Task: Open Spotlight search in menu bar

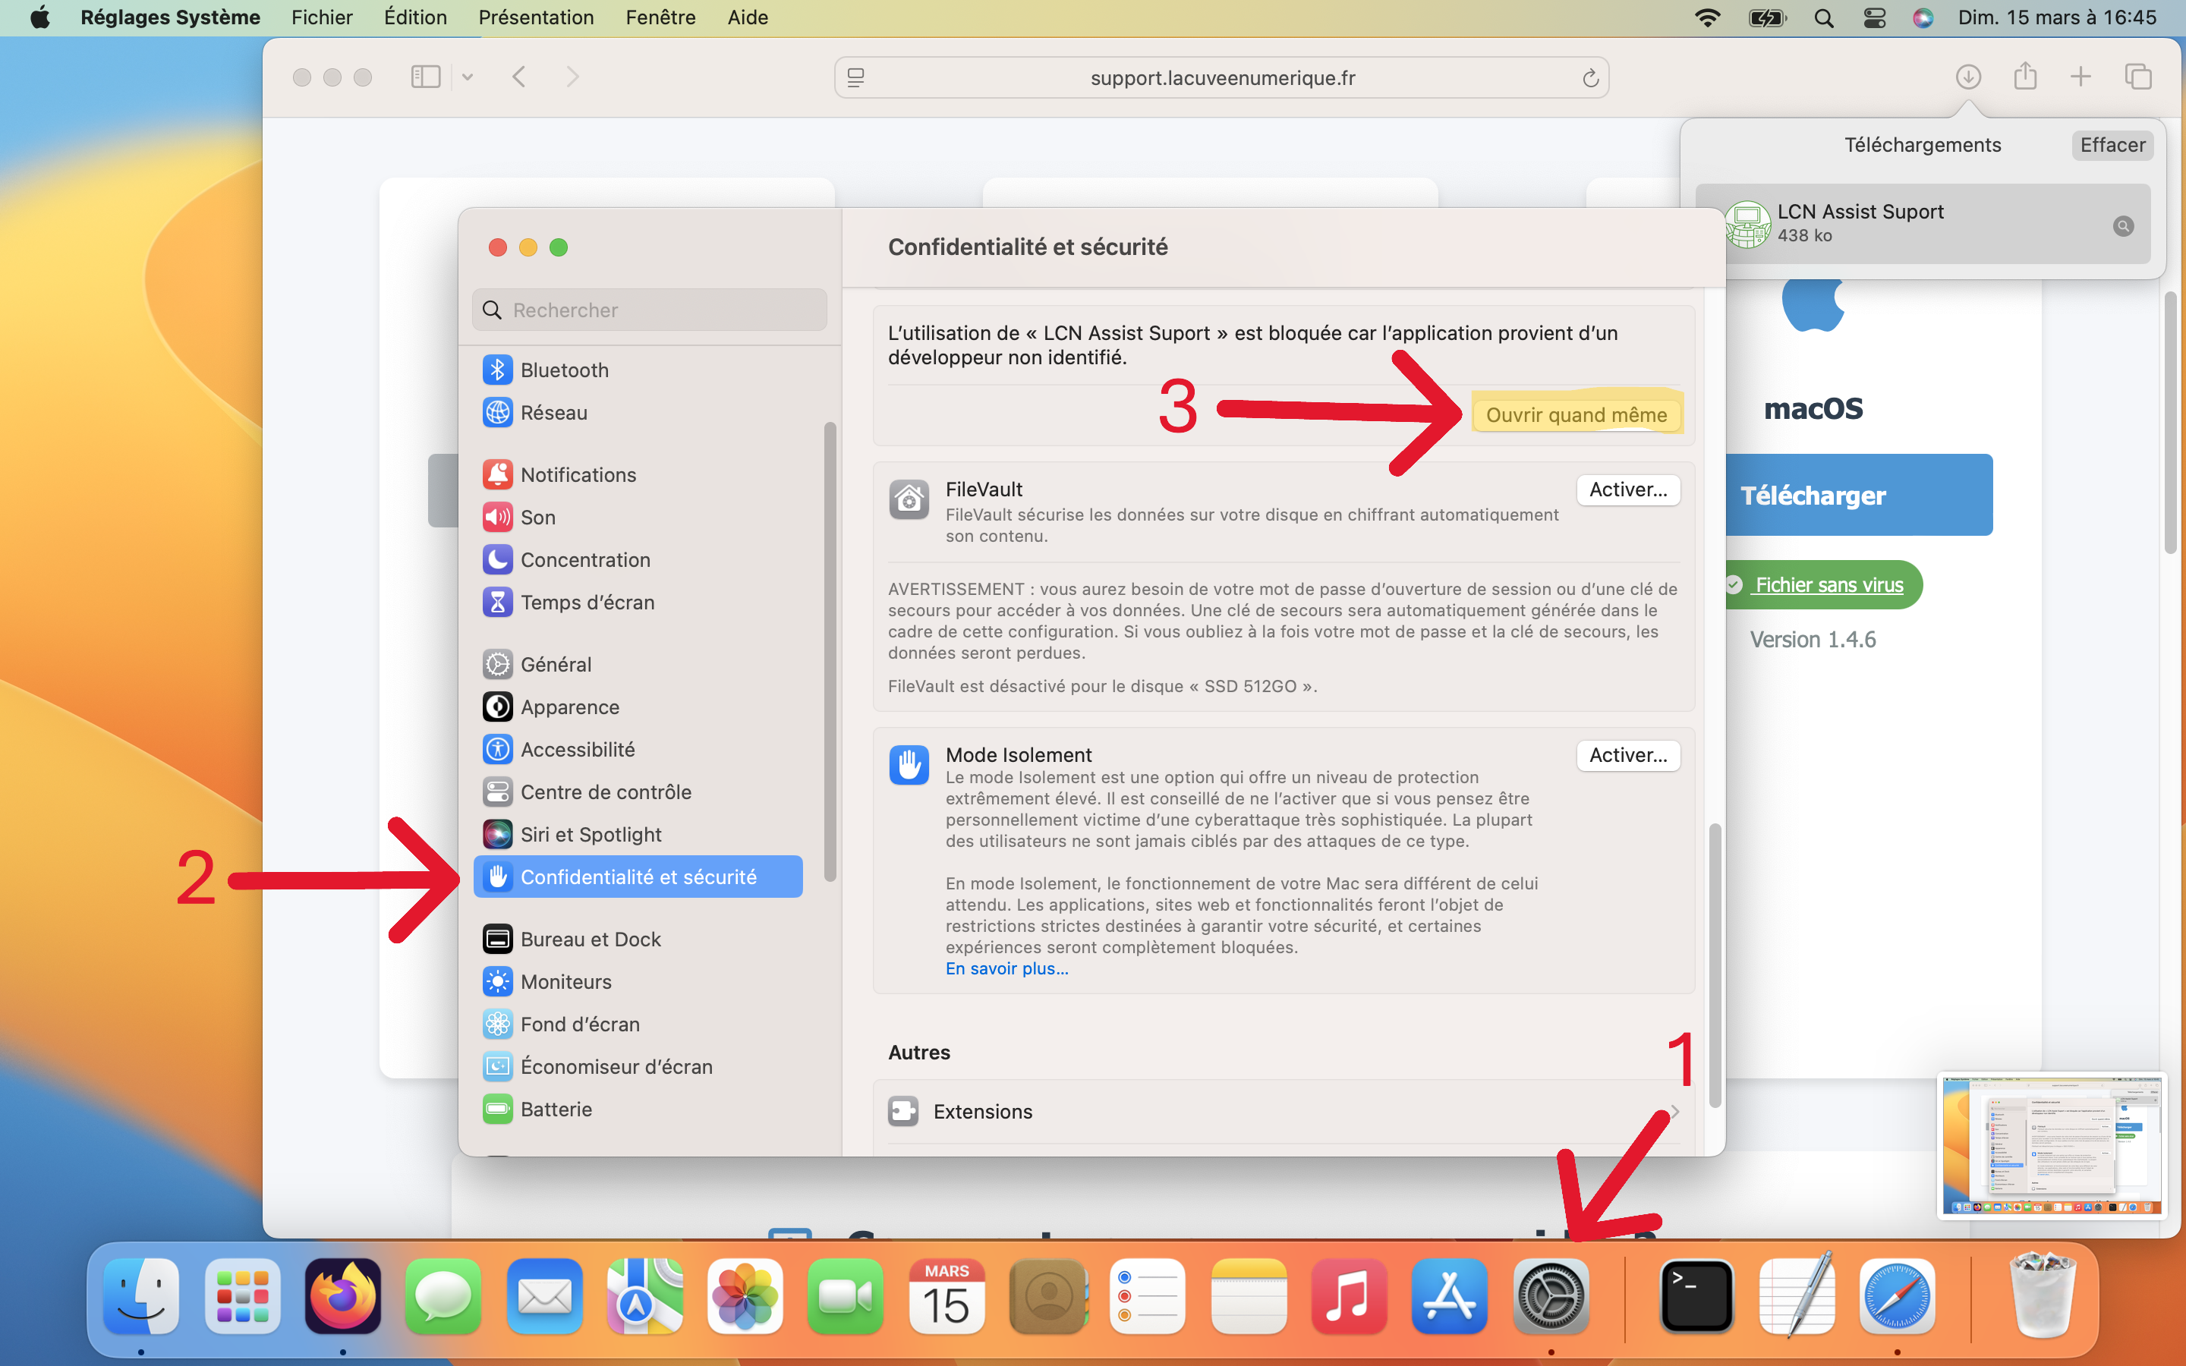Action: 1824,17
